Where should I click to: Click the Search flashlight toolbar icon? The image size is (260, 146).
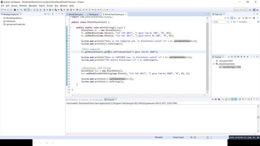[x=83, y=10]
